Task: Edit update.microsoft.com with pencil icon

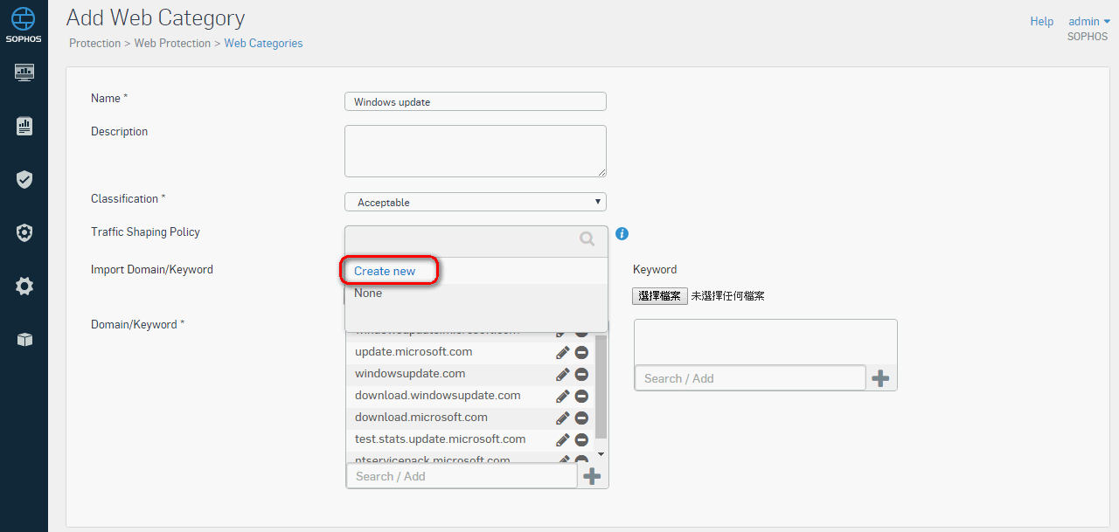Action: coord(563,352)
